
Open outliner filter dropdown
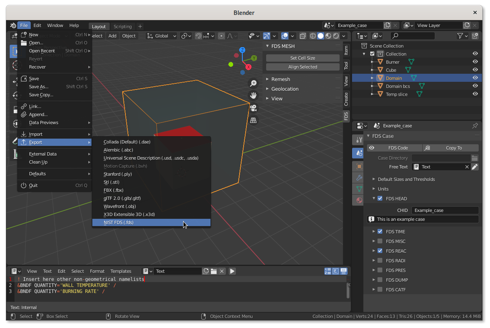pos(462,36)
